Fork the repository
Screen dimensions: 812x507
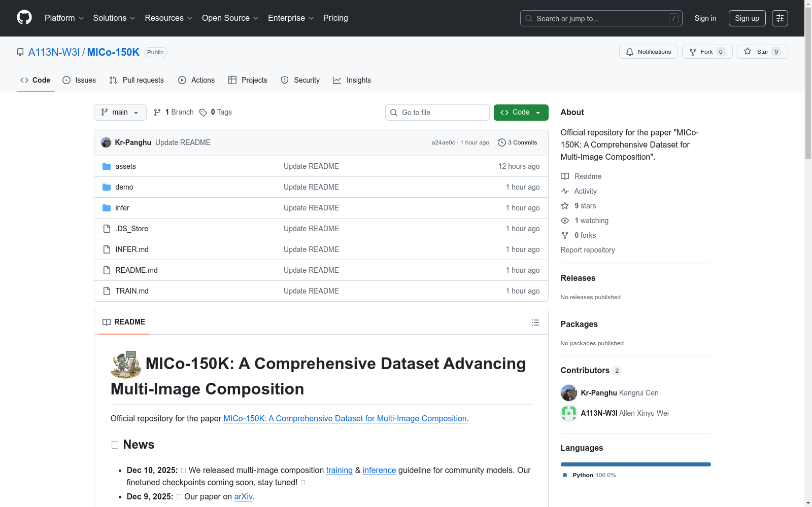(x=707, y=52)
